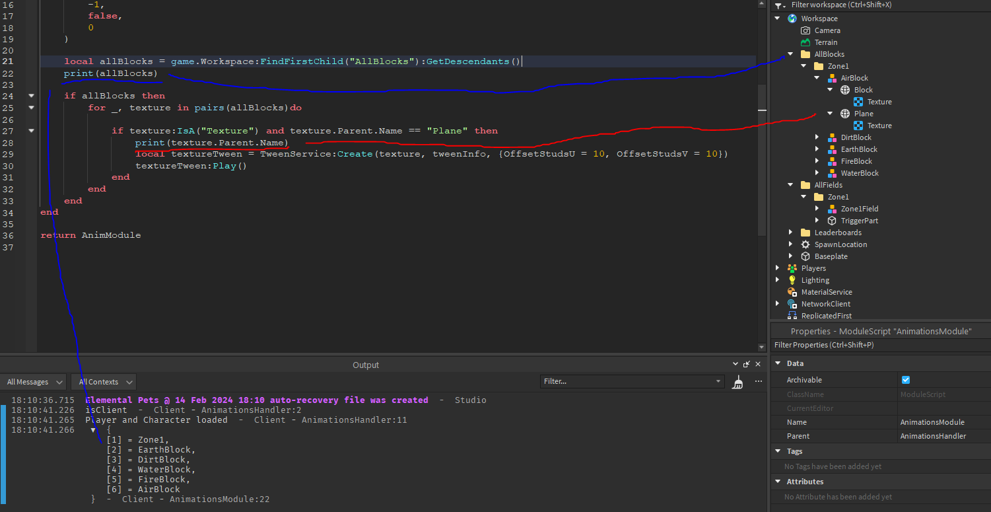Select the Camera icon in Explorer
This screenshot has width=991, height=512.
pos(806,30)
